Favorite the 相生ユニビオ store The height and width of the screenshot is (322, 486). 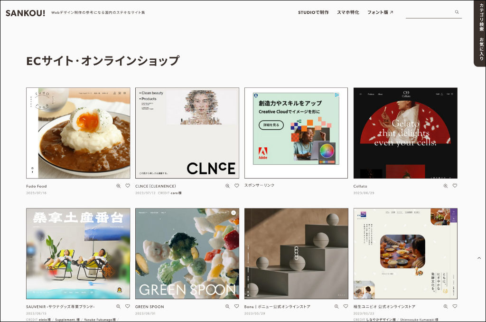[455, 306]
